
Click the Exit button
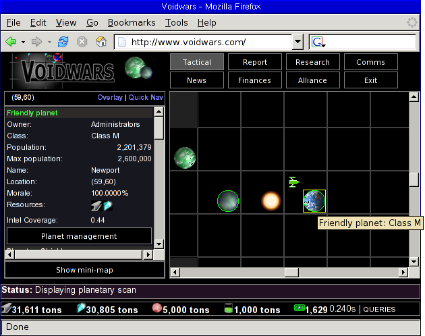click(x=370, y=80)
